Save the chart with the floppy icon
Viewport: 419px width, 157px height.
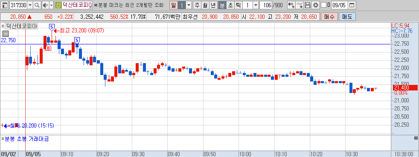308,5
